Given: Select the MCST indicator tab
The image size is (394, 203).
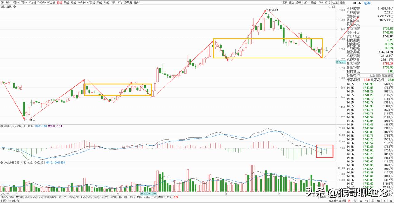Looking at the screenshot, I should tap(161, 197).
